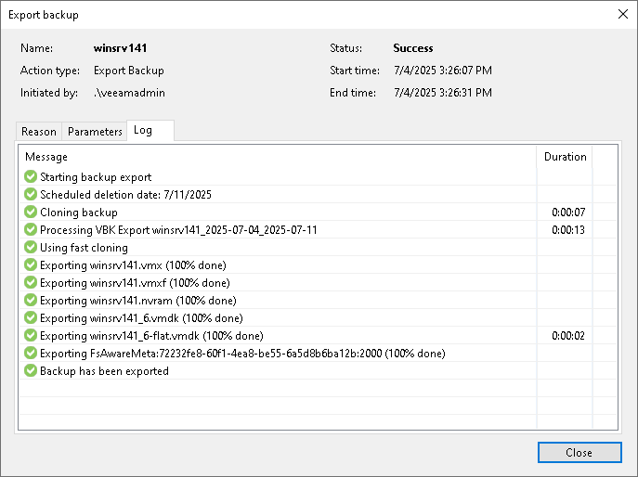Click green check next to Scheduled deletion date

point(31,194)
